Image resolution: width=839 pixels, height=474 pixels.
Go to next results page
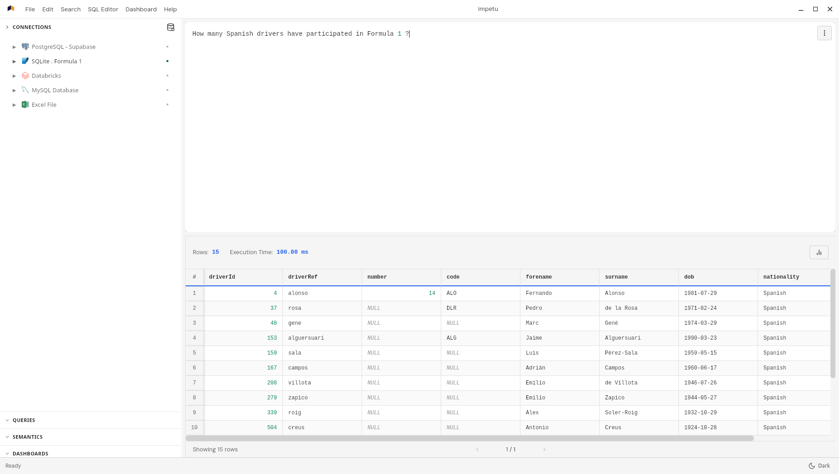(544, 450)
